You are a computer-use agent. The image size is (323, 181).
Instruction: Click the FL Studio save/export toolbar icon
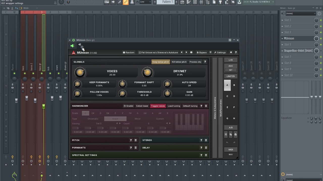239,2
